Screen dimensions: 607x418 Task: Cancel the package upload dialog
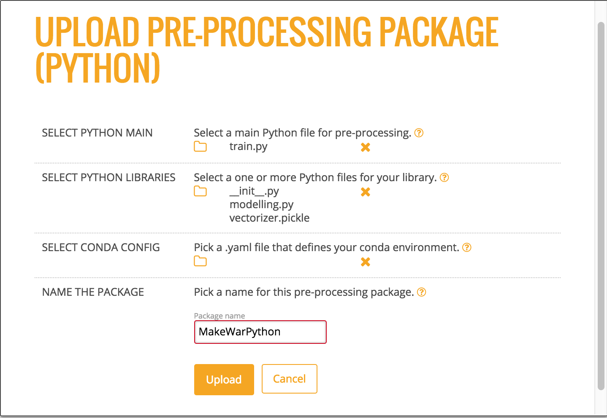click(x=289, y=379)
